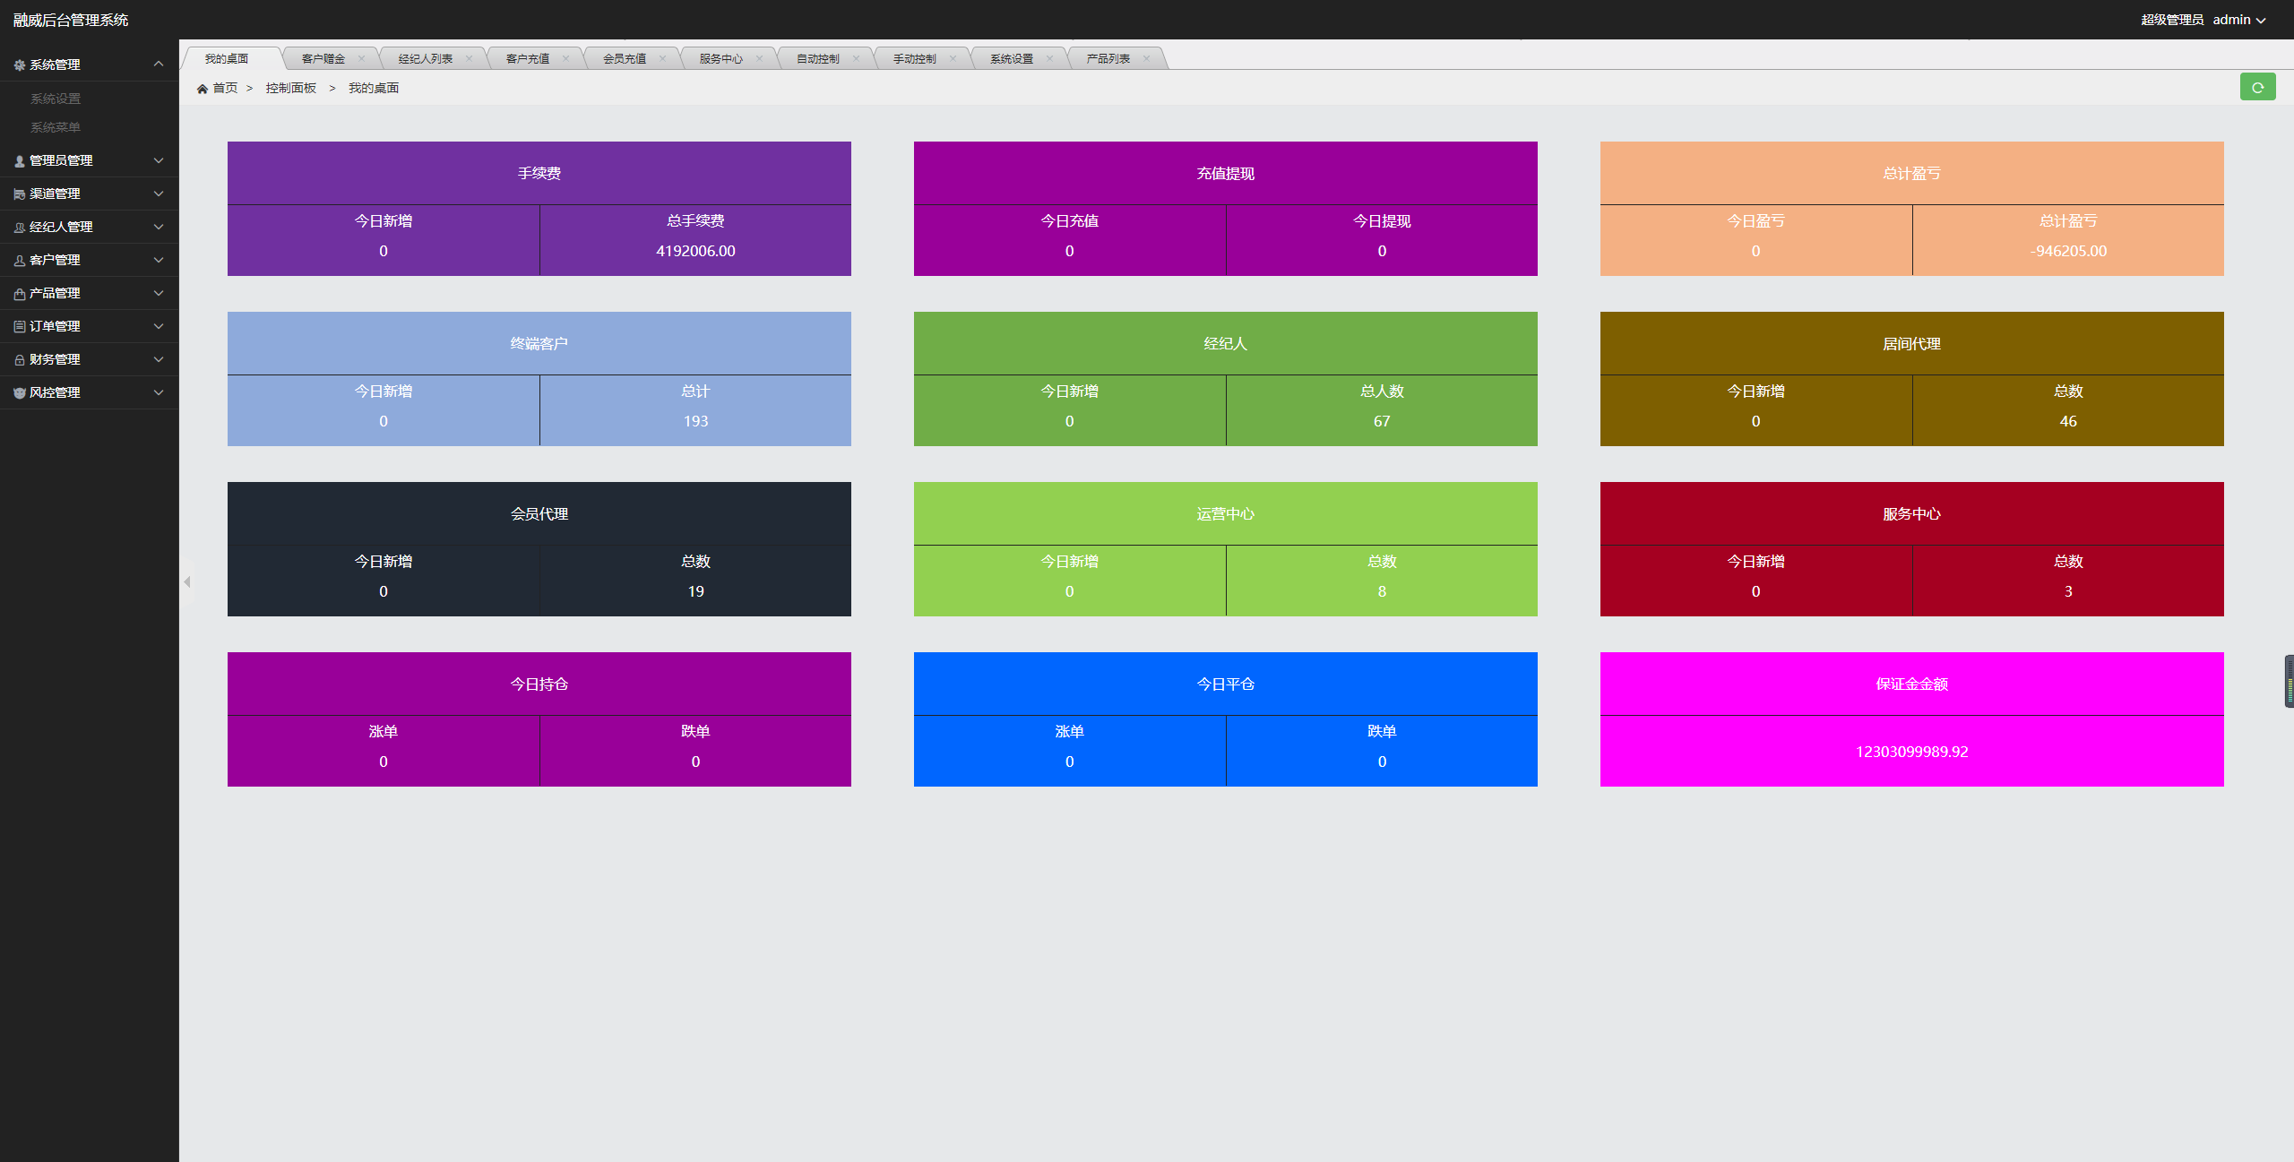
Task: Click the 产品管理 bag icon
Action: click(20, 294)
